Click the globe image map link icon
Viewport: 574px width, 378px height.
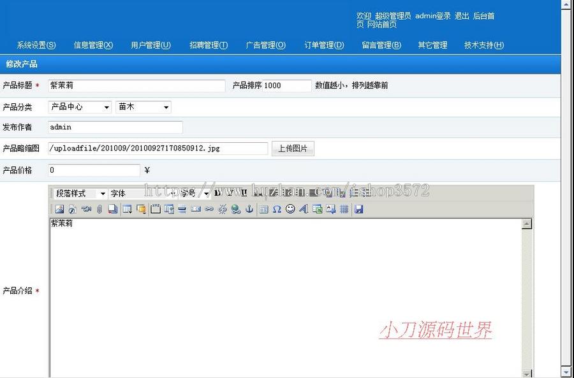(x=236, y=209)
